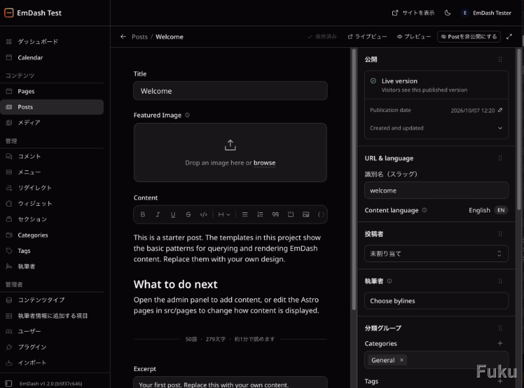Viewport: 524px width, 388px height.
Task: Open the 未割り当て author dropdown
Action: (436, 254)
